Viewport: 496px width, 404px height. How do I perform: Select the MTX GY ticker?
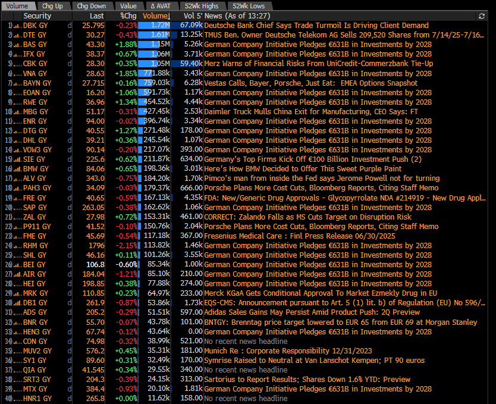tap(35, 389)
